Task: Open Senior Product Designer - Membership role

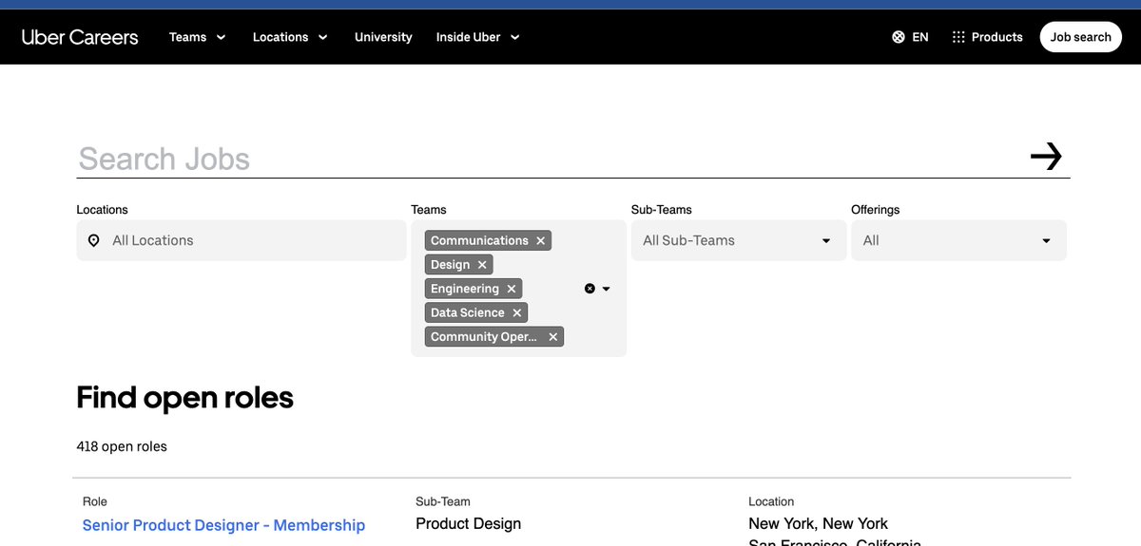Action: pyautogui.click(x=223, y=525)
